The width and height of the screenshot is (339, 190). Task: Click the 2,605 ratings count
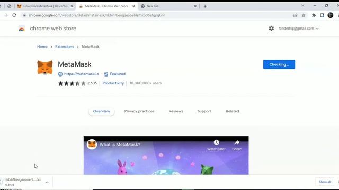(x=92, y=83)
